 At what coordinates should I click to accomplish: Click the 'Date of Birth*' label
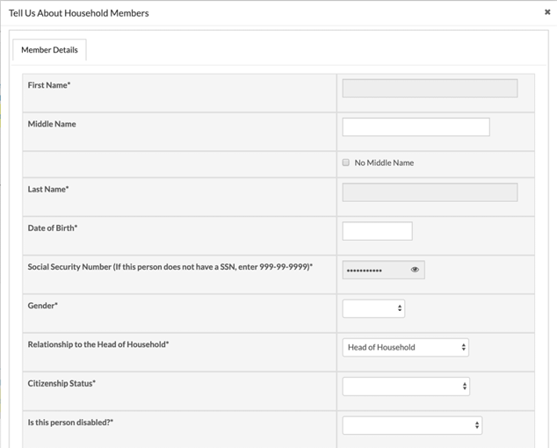coord(53,228)
